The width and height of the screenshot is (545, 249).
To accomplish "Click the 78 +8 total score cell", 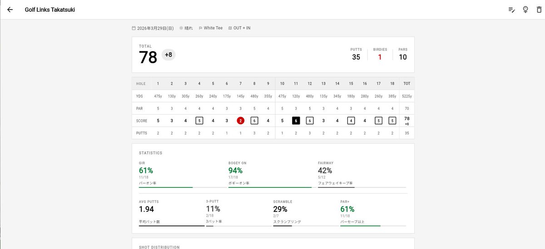I will tap(407, 120).
